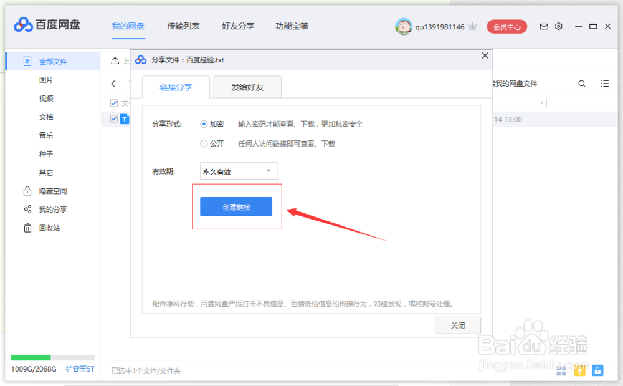Image resolution: width=623 pixels, height=386 pixels.
Task: Click the 扩容至5T link
Action: pyautogui.click(x=80, y=369)
